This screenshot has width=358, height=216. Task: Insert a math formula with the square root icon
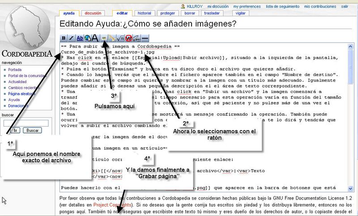(x=120, y=38)
